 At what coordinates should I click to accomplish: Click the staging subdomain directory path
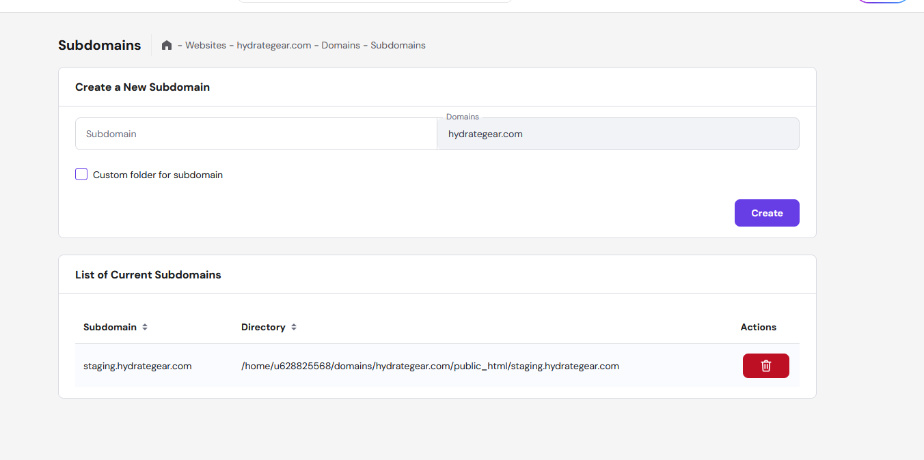[430, 366]
